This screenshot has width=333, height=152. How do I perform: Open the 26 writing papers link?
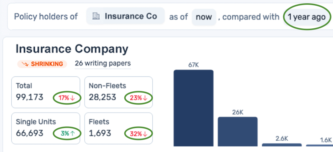(x=103, y=63)
